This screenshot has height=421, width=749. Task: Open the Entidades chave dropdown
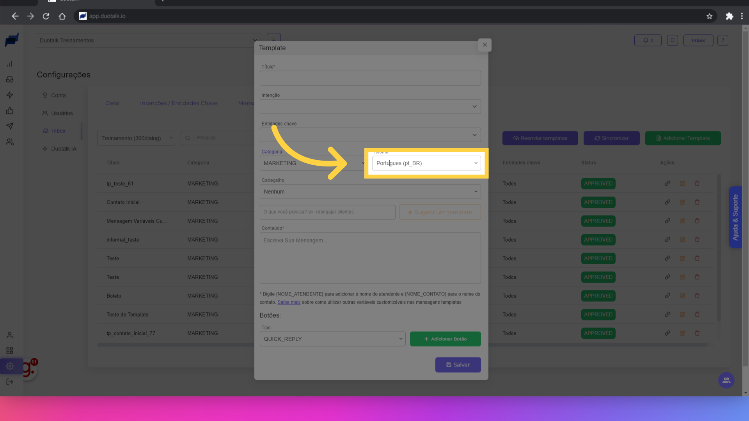click(x=370, y=135)
